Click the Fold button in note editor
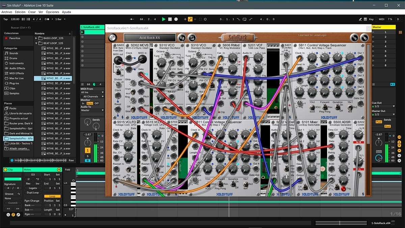Screen dimensions: 405x228 click(68, 170)
